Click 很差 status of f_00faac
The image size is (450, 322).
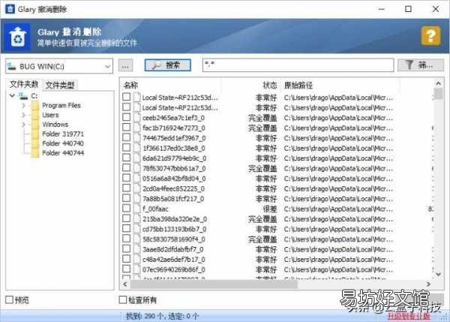(x=270, y=209)
